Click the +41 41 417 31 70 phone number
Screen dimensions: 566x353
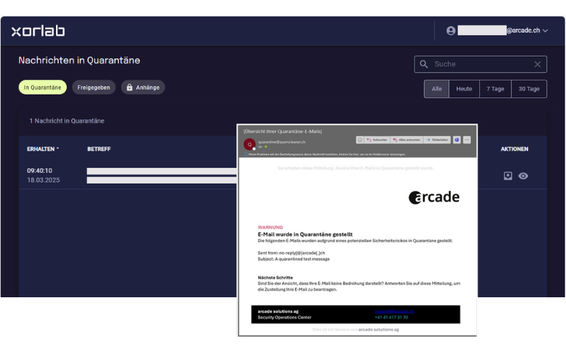click(x=391, y=317)
